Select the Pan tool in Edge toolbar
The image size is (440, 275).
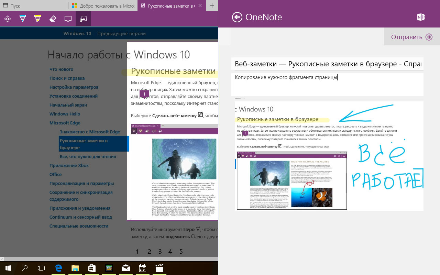point(7,19)
